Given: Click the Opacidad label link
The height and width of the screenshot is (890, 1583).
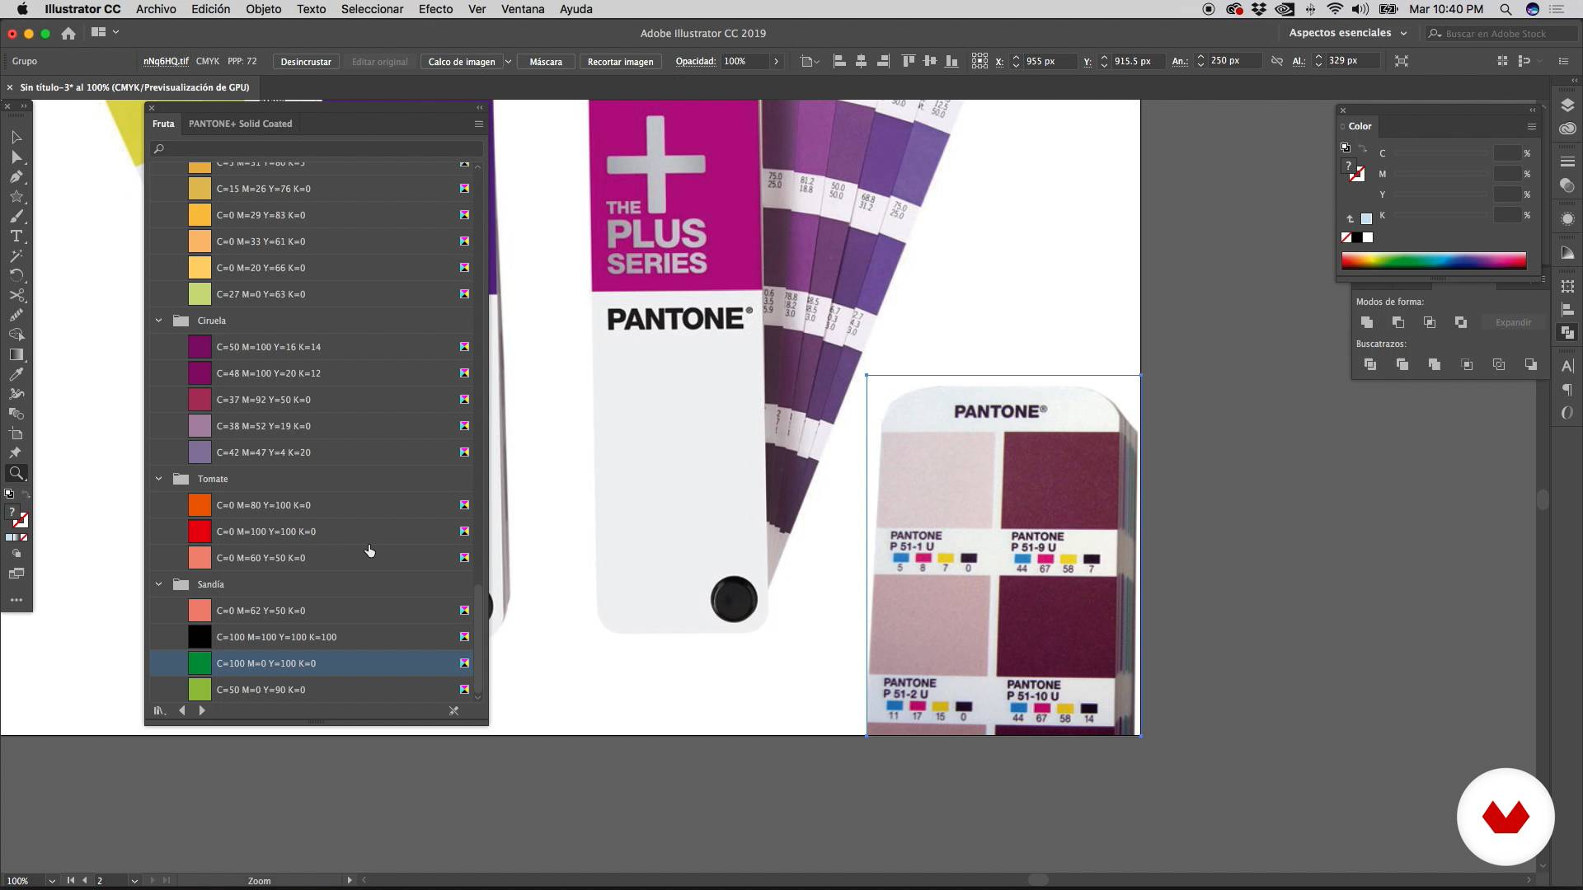Looking at the screenshot, I should [695, 61].
